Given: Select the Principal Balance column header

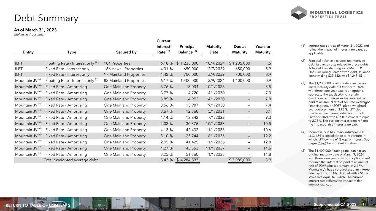Looking at the screenshot, I should (187, 49).
